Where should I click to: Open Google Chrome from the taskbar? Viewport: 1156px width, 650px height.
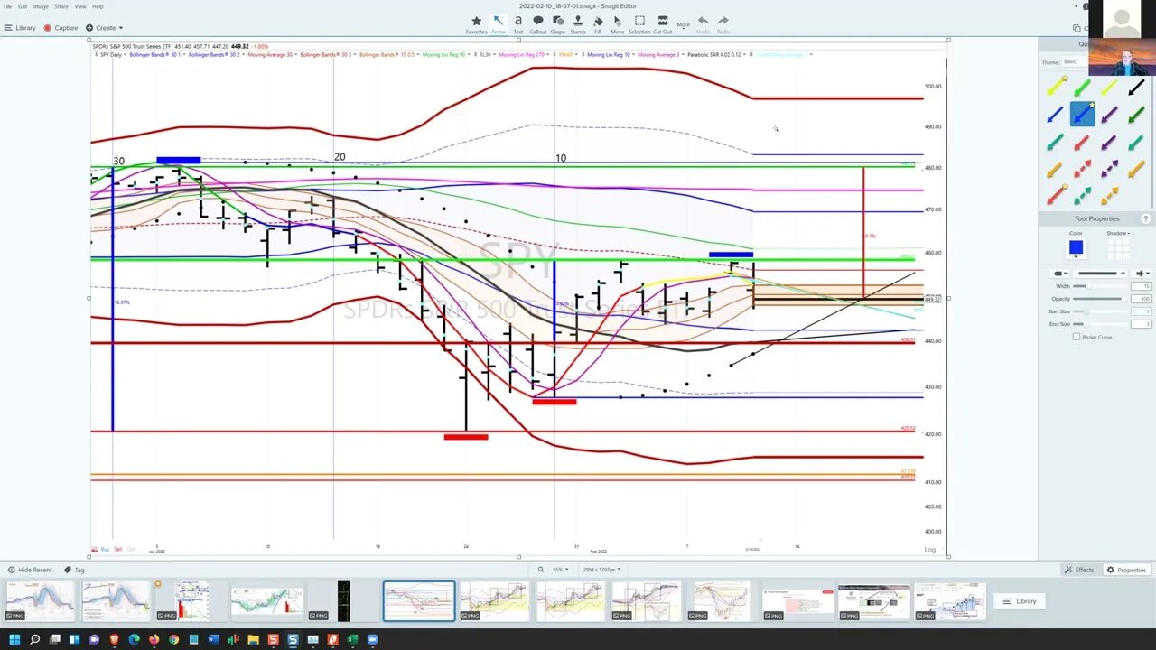click(x=174, y=639)
